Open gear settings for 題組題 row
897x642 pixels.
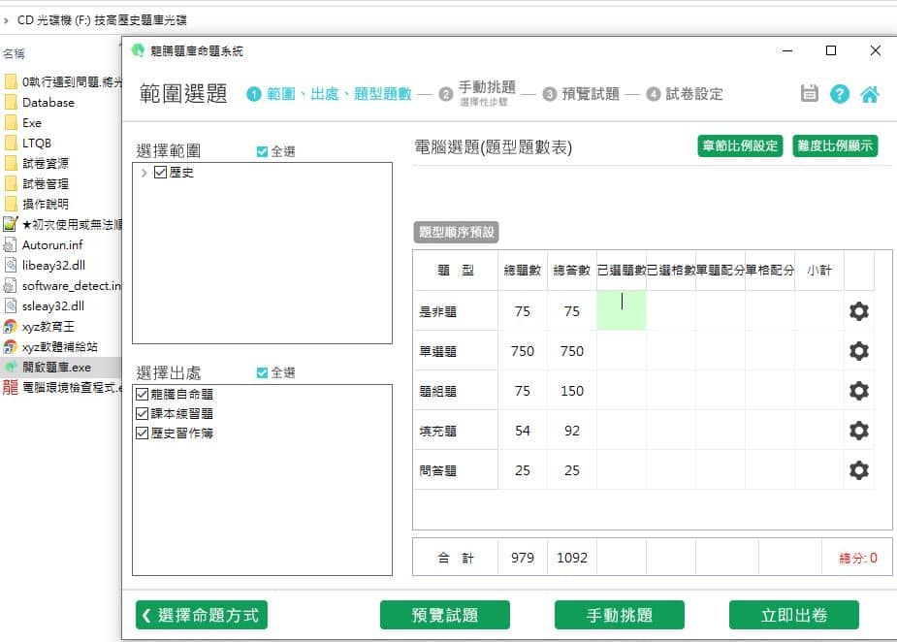(858, 391)
